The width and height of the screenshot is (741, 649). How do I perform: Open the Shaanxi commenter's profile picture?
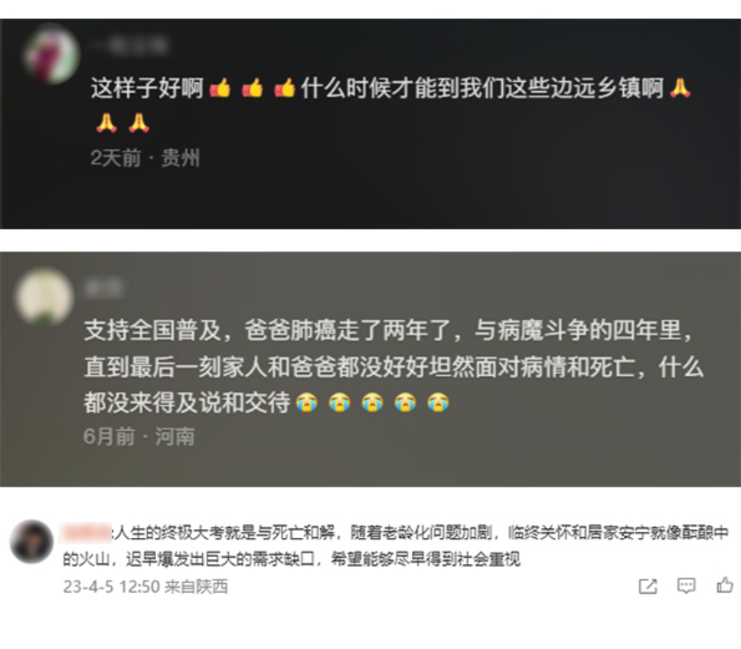pos(32,542)
